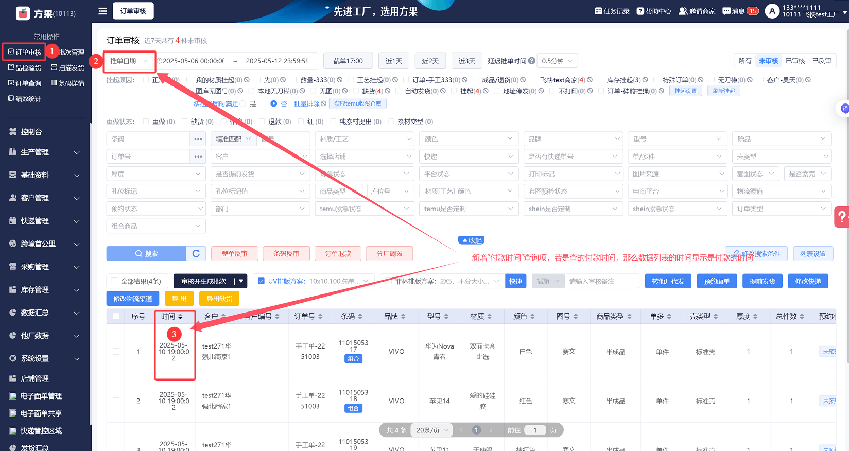Open the 插旗 dropdown

[548, 281]
